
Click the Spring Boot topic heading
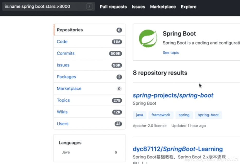179,34
